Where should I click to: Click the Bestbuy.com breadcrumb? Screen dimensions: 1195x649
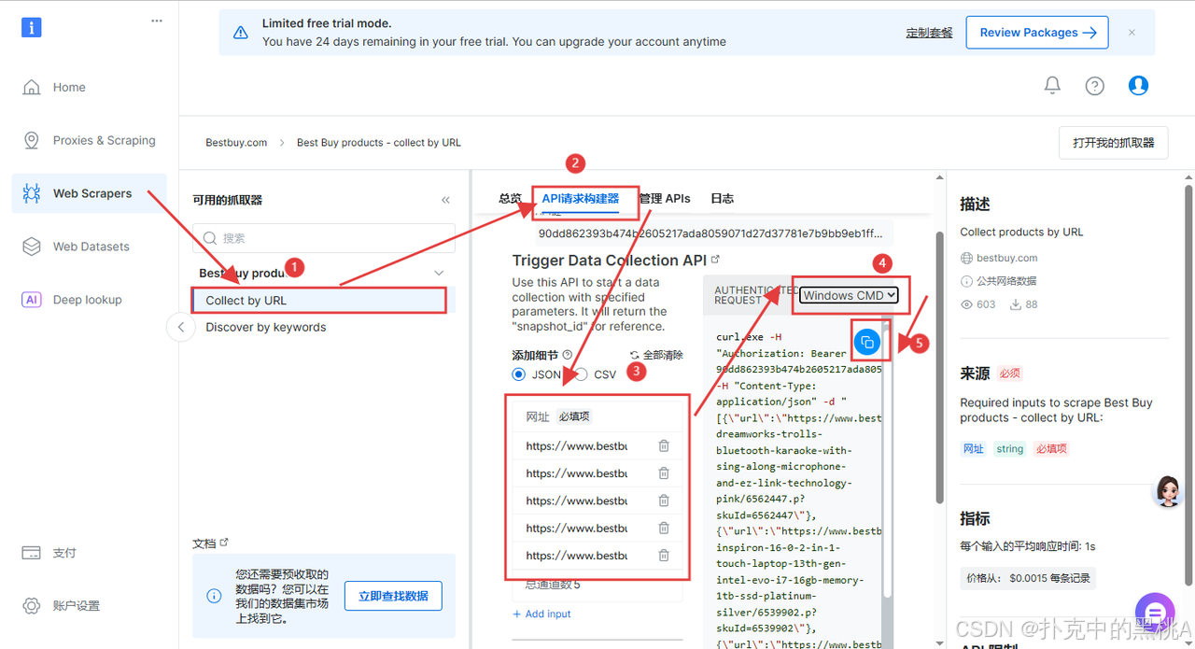pyautogui.click(x=236, y=143)
